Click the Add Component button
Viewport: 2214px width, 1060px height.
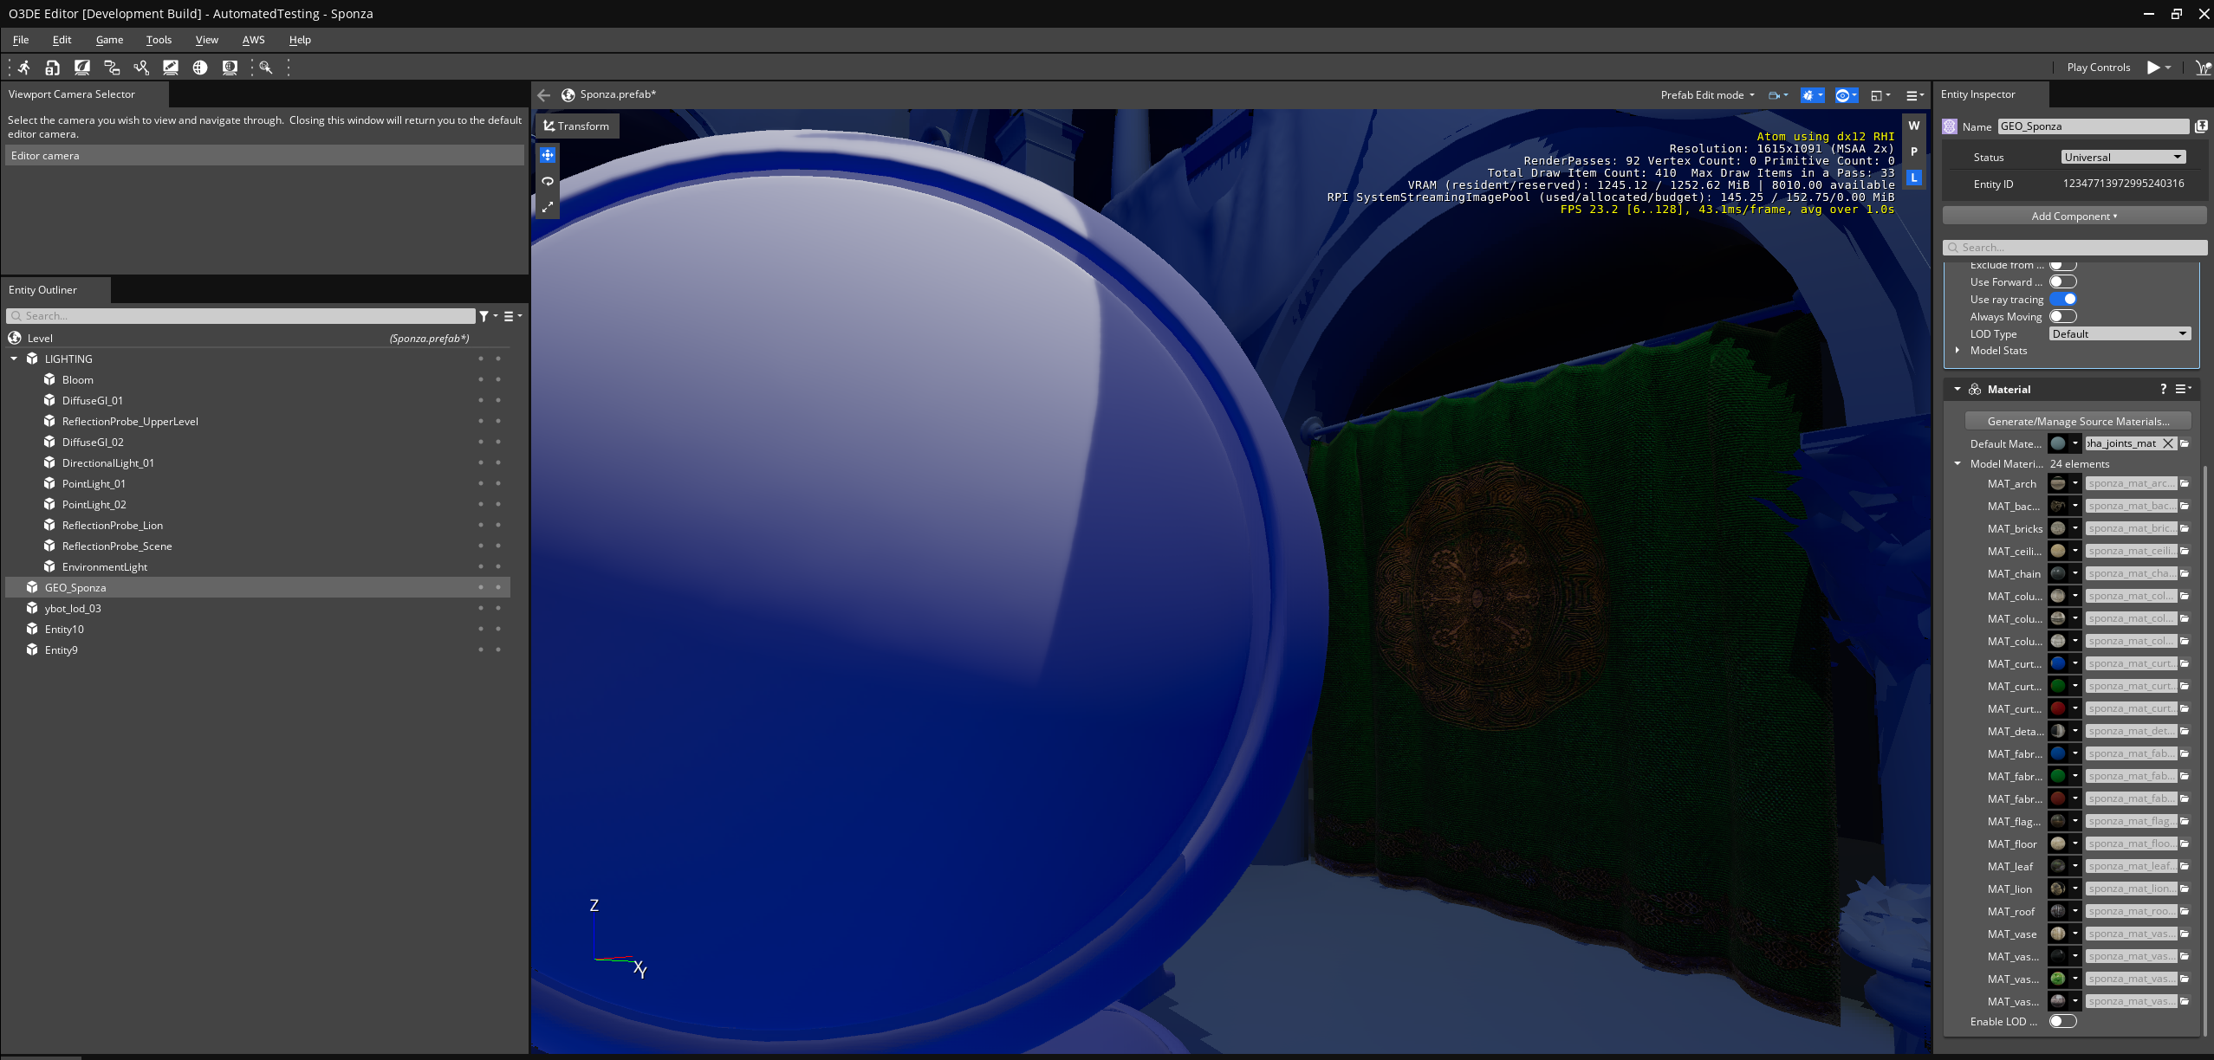2072,215
